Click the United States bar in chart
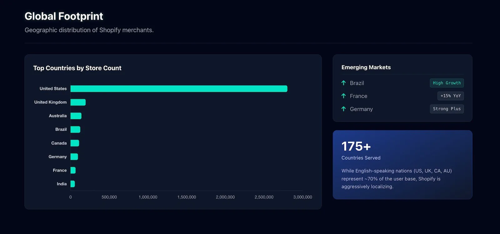The image size is (500, 234). pos(179,89)
